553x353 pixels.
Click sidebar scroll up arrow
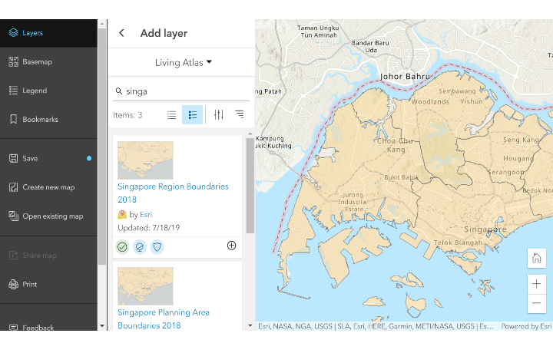click(102, 24)
